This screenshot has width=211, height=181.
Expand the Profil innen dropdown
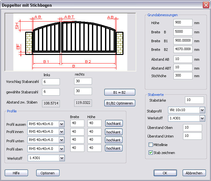(x=62, y=132)
